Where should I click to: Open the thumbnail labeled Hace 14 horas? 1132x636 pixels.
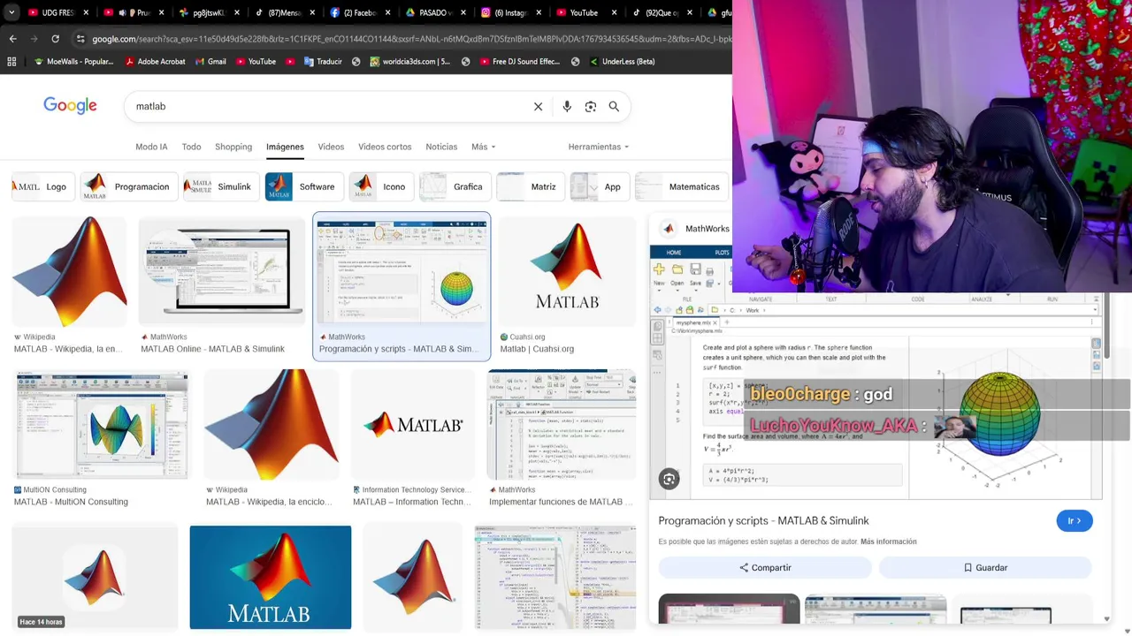tap(96, 578)
